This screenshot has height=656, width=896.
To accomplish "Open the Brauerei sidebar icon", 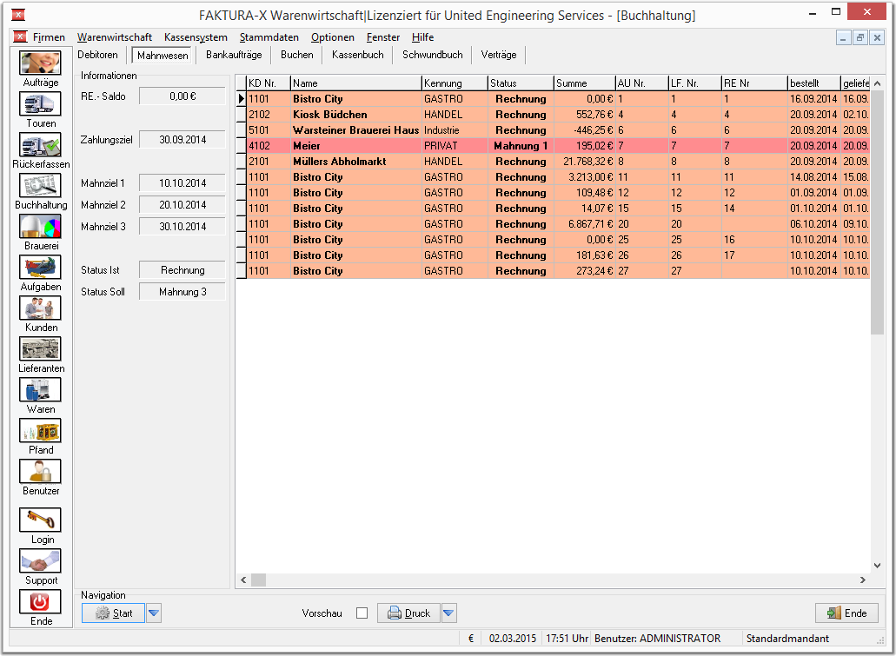I will pyautogui.click(x=40, y=226).
